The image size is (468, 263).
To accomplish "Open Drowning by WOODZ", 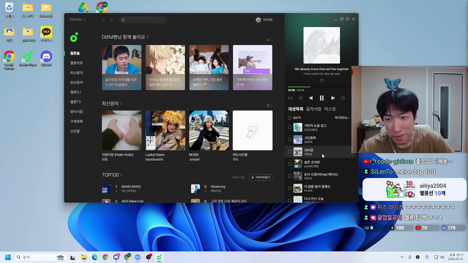I will (218, 187).
